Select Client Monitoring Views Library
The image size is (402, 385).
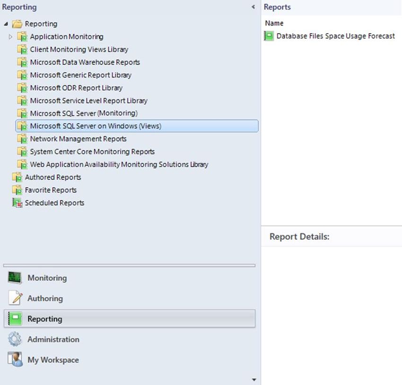[x=79, y=50]
